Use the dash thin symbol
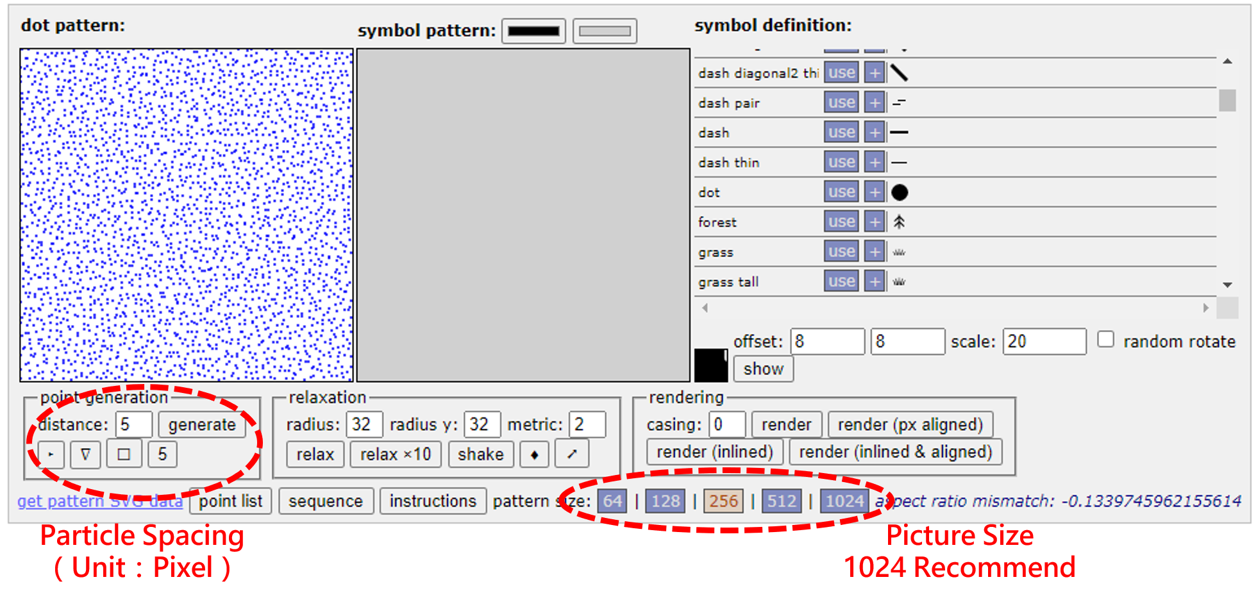 [841, 162]
